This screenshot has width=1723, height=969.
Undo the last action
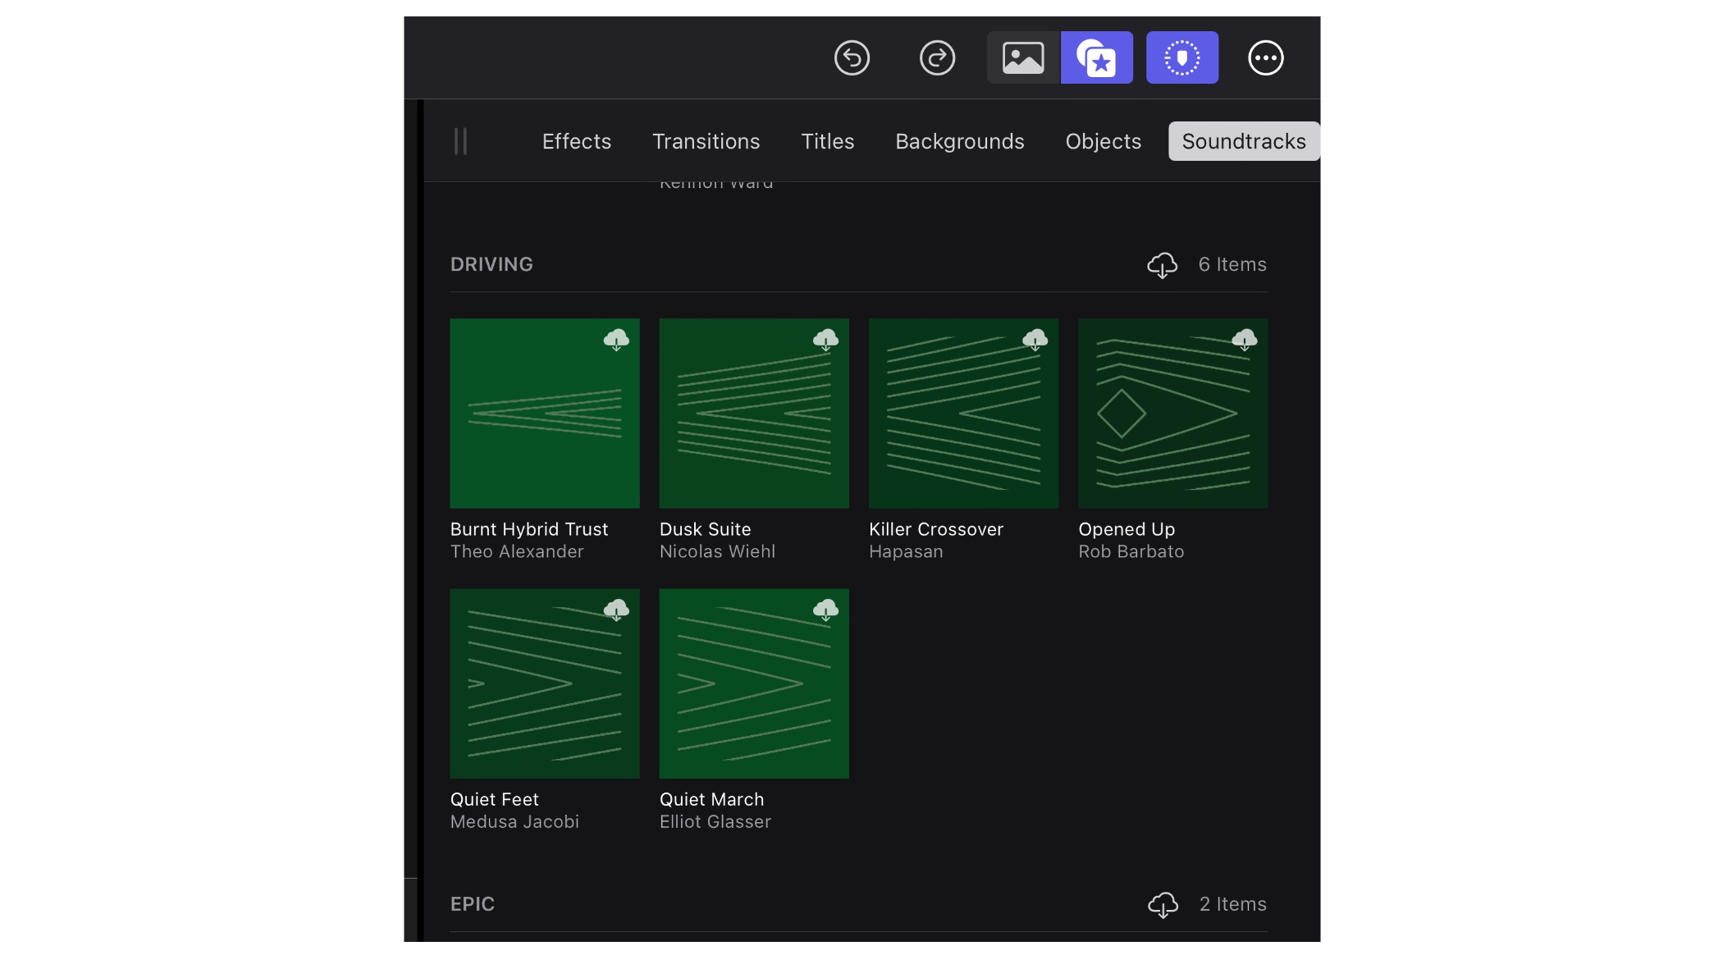[x=852, y=57]
